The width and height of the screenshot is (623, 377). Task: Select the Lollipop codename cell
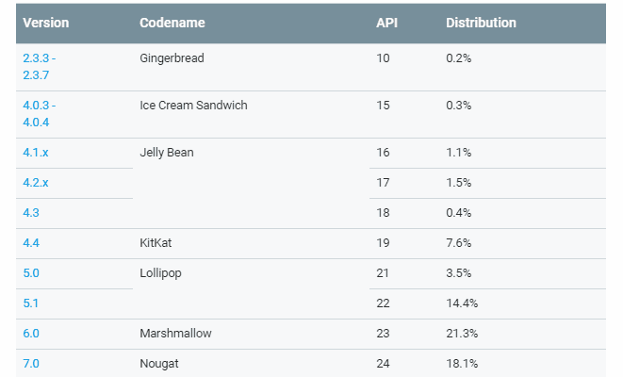tap(160, 273)
